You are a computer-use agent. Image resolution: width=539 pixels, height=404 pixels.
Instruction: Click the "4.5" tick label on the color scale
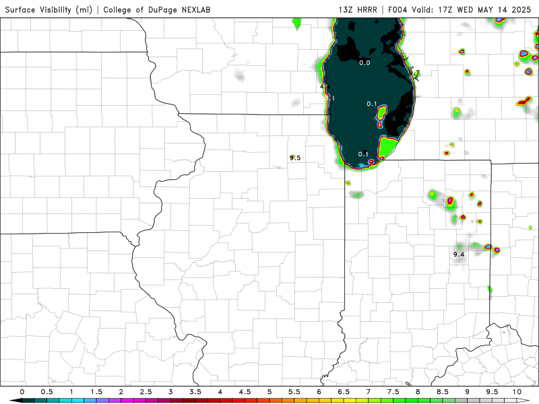point(245,392)
